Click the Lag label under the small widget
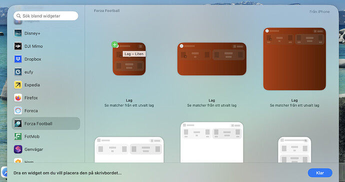 pos(129,101)
